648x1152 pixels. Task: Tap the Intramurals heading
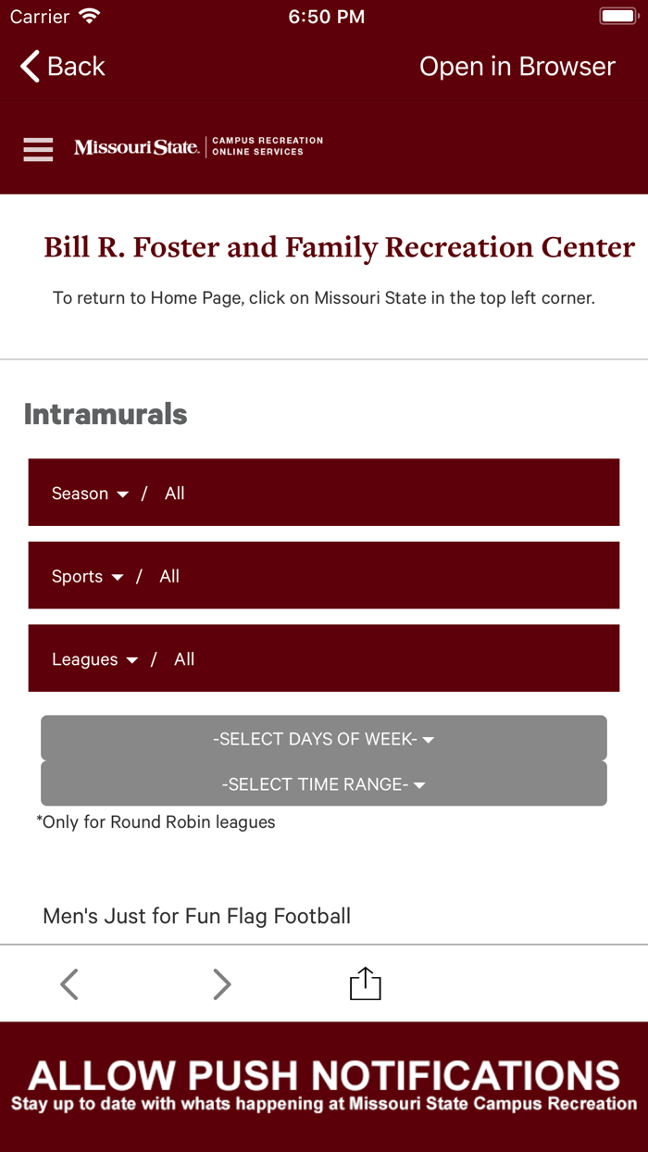point(106,414)
